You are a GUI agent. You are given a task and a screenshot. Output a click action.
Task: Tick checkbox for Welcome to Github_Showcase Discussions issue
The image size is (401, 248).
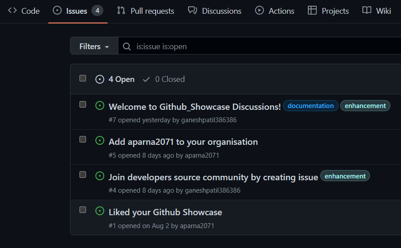(x=83, y=105)
